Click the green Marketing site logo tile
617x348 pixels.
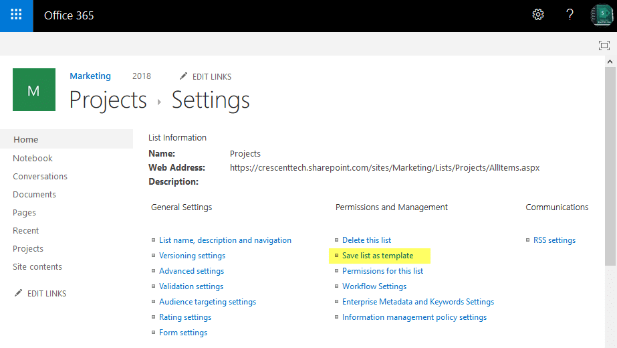point(34,90)
